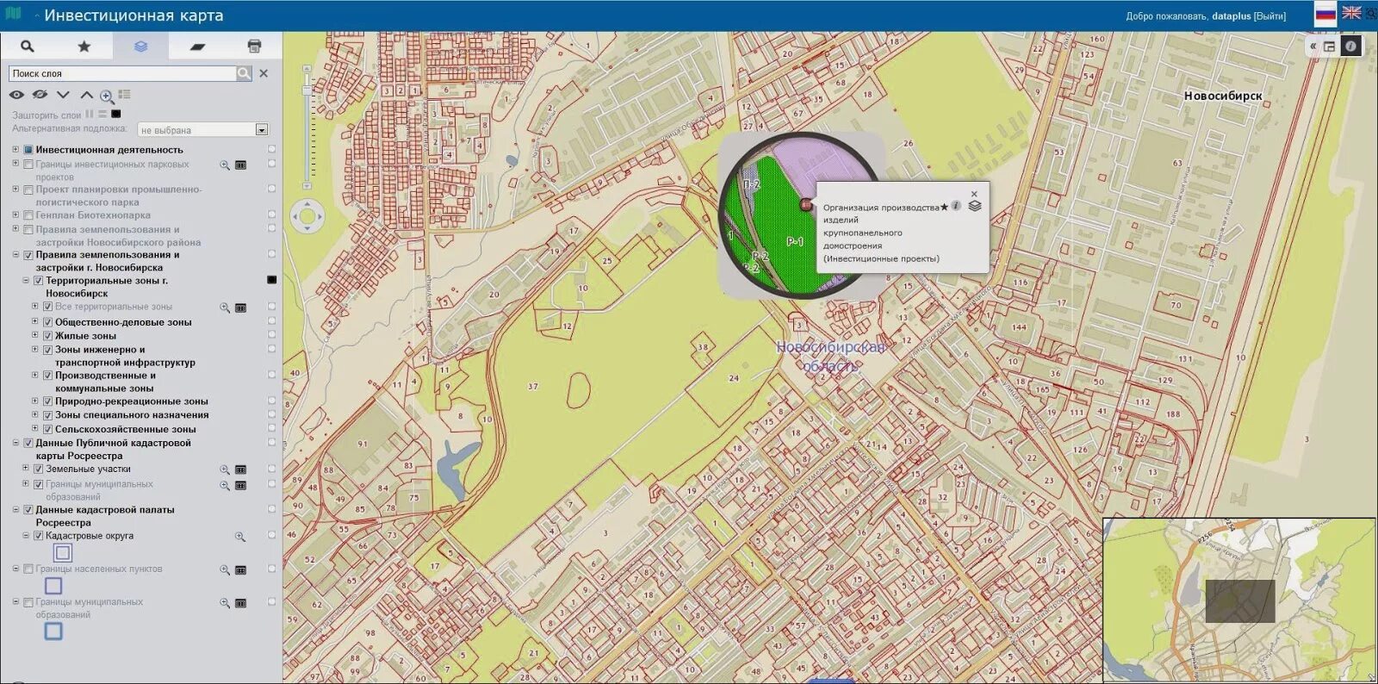Open the print tab

pyautogui.click(x=254, y=46)
